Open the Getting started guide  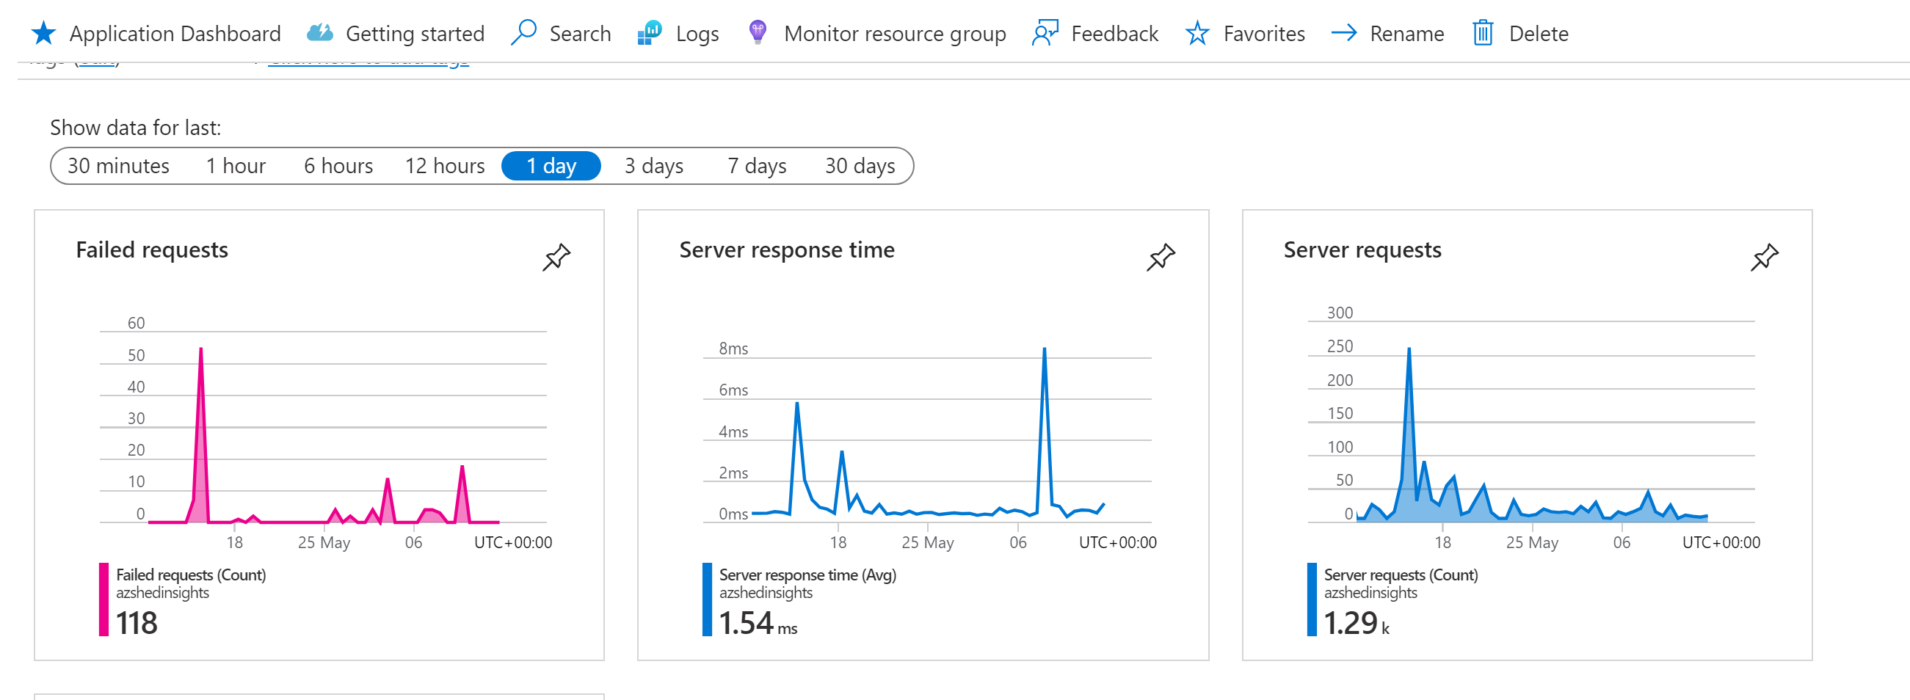414,32
